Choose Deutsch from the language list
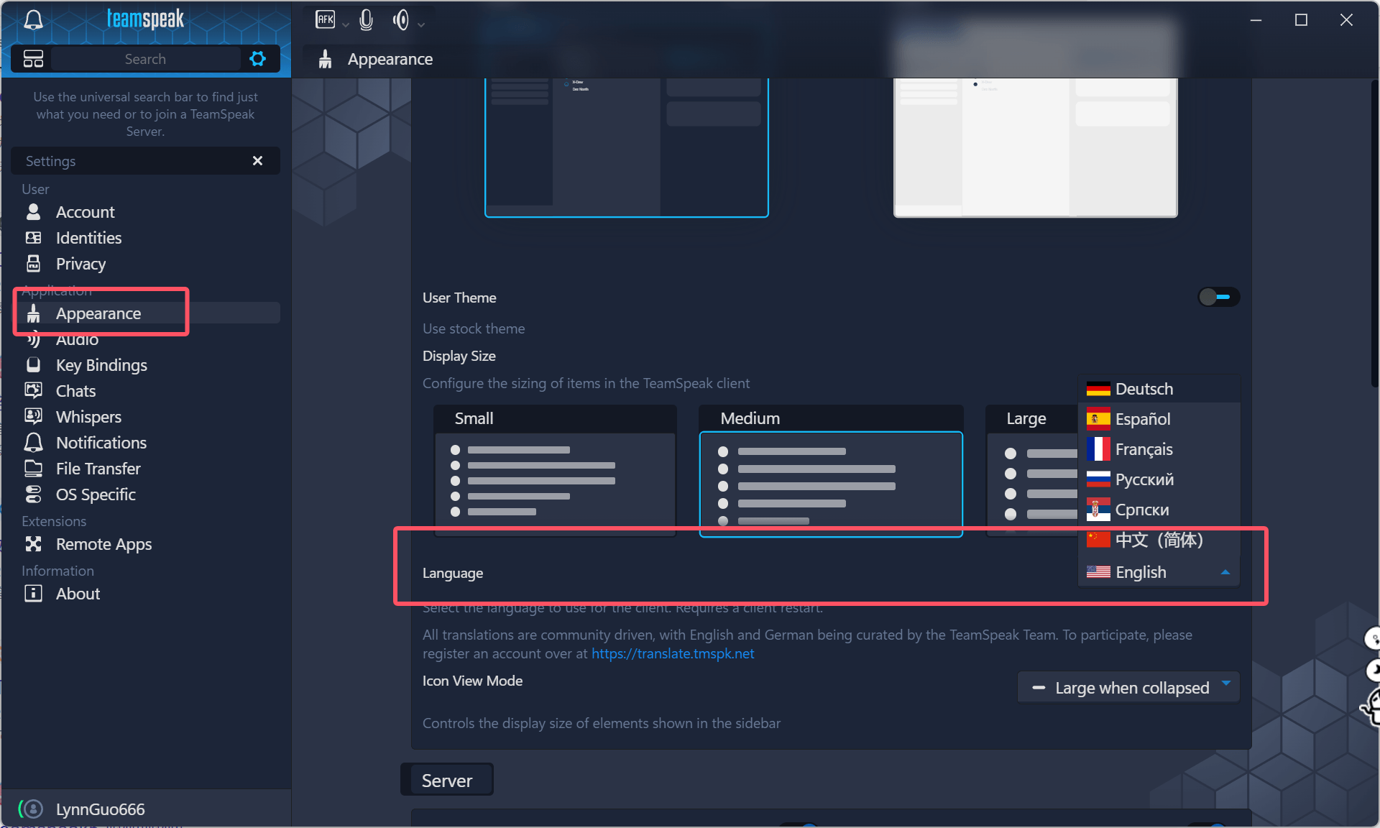 click(x=1144, y=389)
